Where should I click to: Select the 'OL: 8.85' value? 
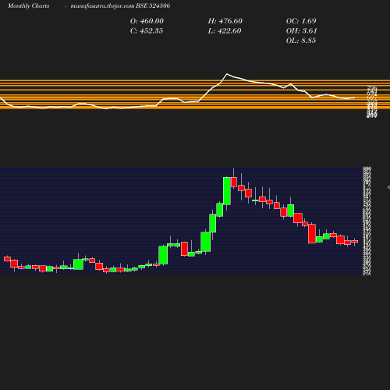301,41
